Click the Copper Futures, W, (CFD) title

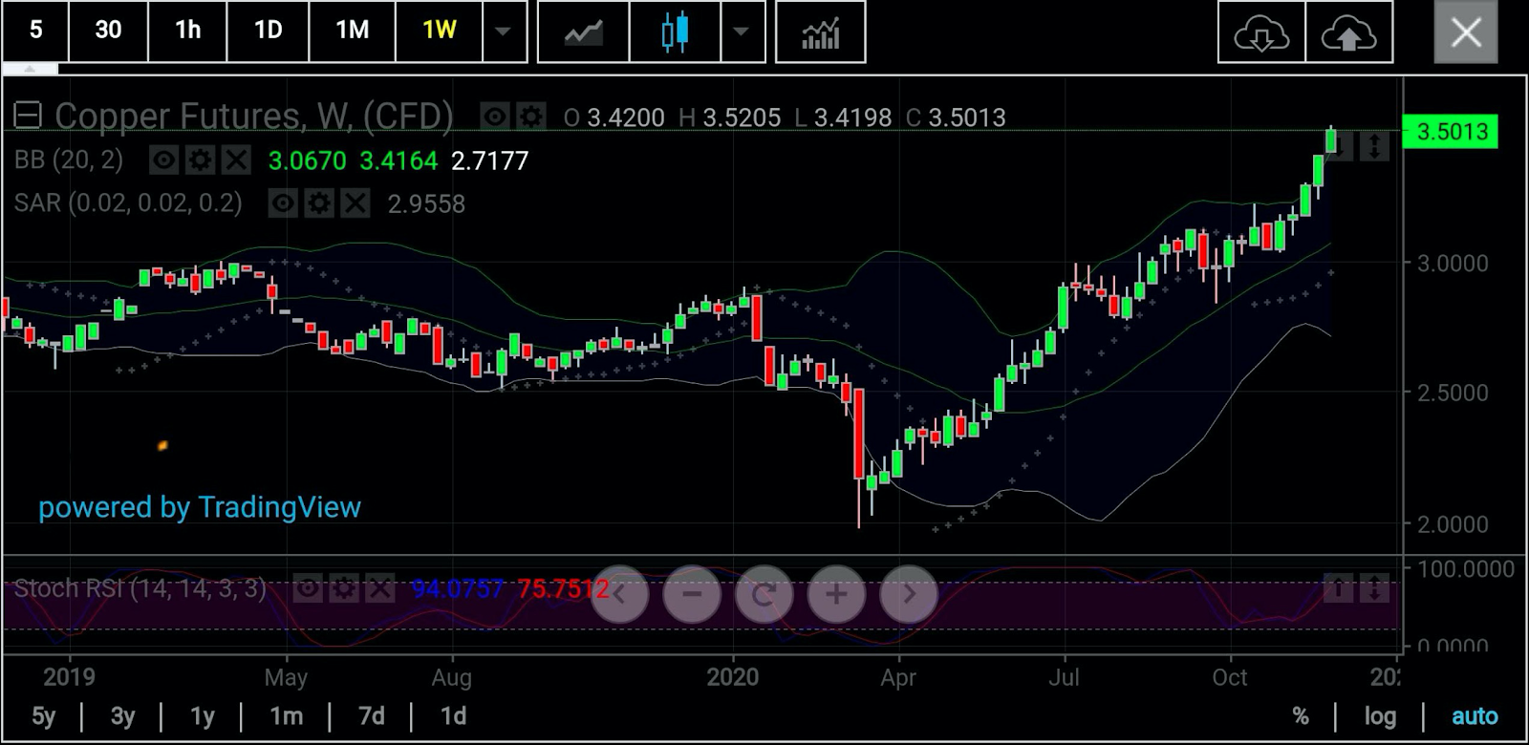click(253, 117)
